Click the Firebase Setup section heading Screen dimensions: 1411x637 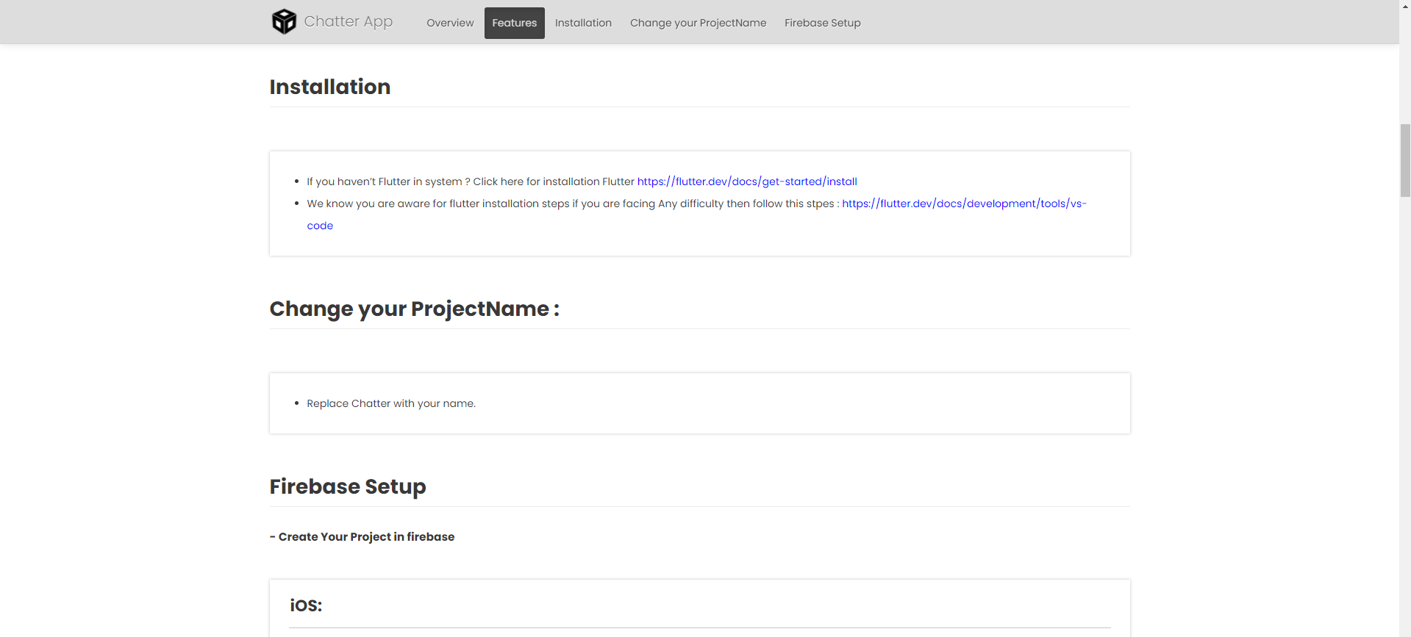tap(347, 486)
